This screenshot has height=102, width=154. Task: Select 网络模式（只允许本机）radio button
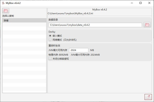coord(50,40)
